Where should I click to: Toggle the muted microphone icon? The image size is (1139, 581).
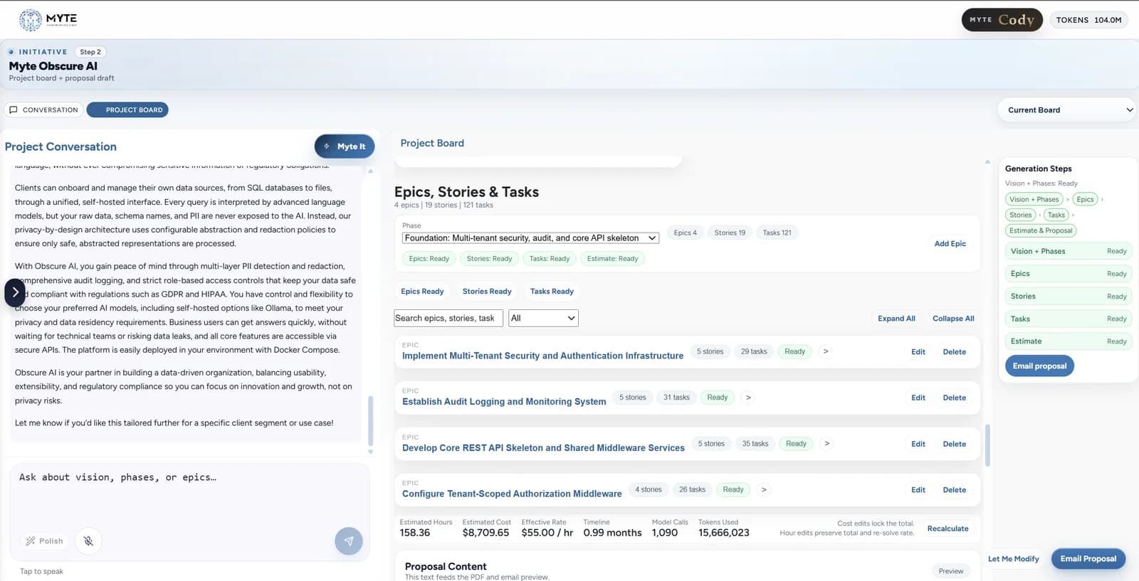(x=88, y=541)
